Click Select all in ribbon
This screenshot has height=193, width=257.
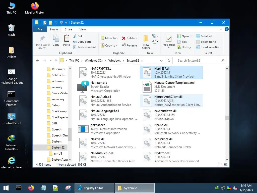tap(204, 36)
